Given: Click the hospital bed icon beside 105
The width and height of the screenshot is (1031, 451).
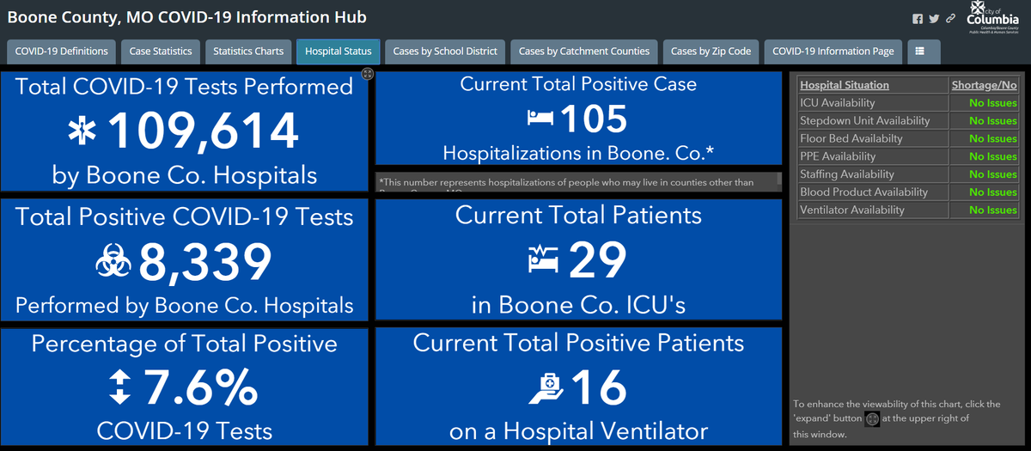Looking at the screenshot, I should click(x=540, y=119).
